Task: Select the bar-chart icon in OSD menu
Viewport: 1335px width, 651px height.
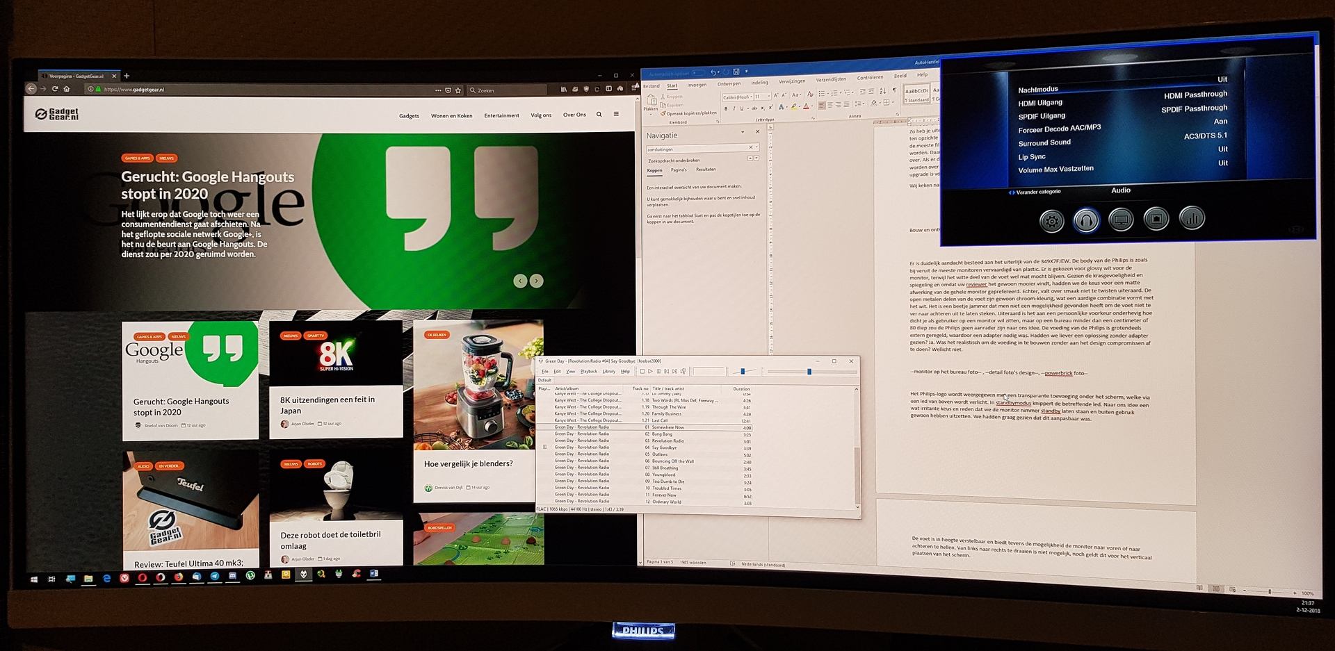Action: pos(1192,218)
